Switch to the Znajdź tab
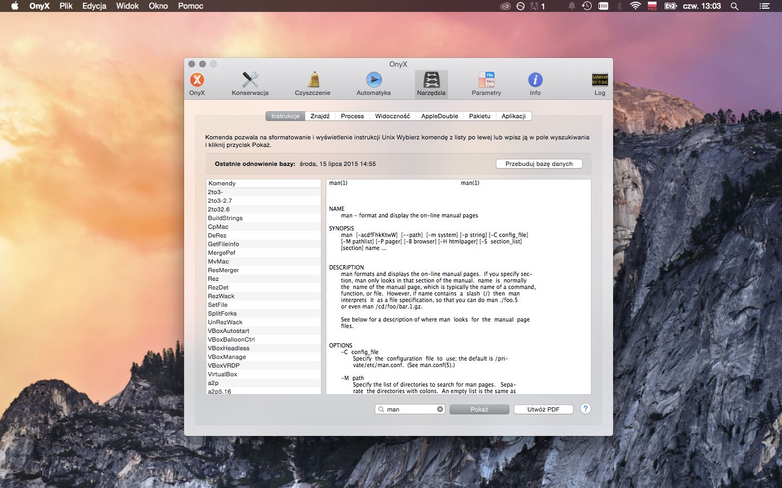 (320, 116)
